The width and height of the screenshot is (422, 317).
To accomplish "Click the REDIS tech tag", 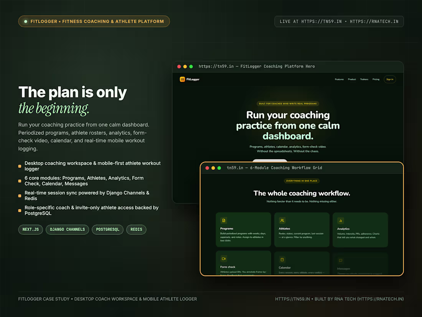I will tap(136, 229).
